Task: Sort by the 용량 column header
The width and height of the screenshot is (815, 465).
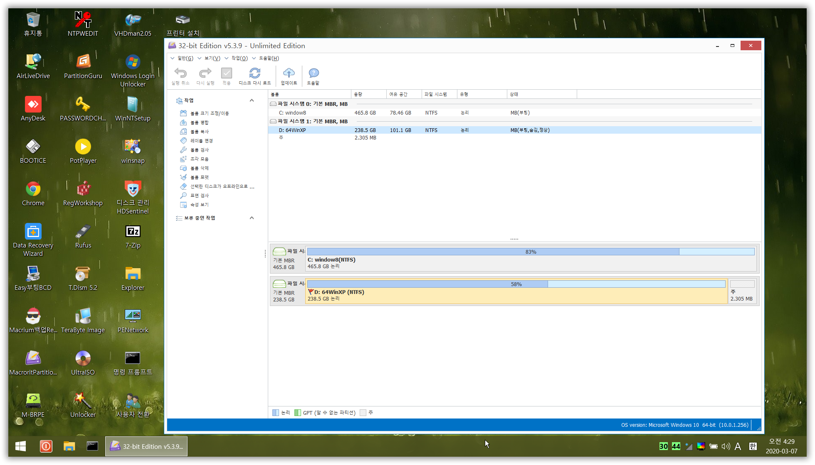Action: click(369, 94)
